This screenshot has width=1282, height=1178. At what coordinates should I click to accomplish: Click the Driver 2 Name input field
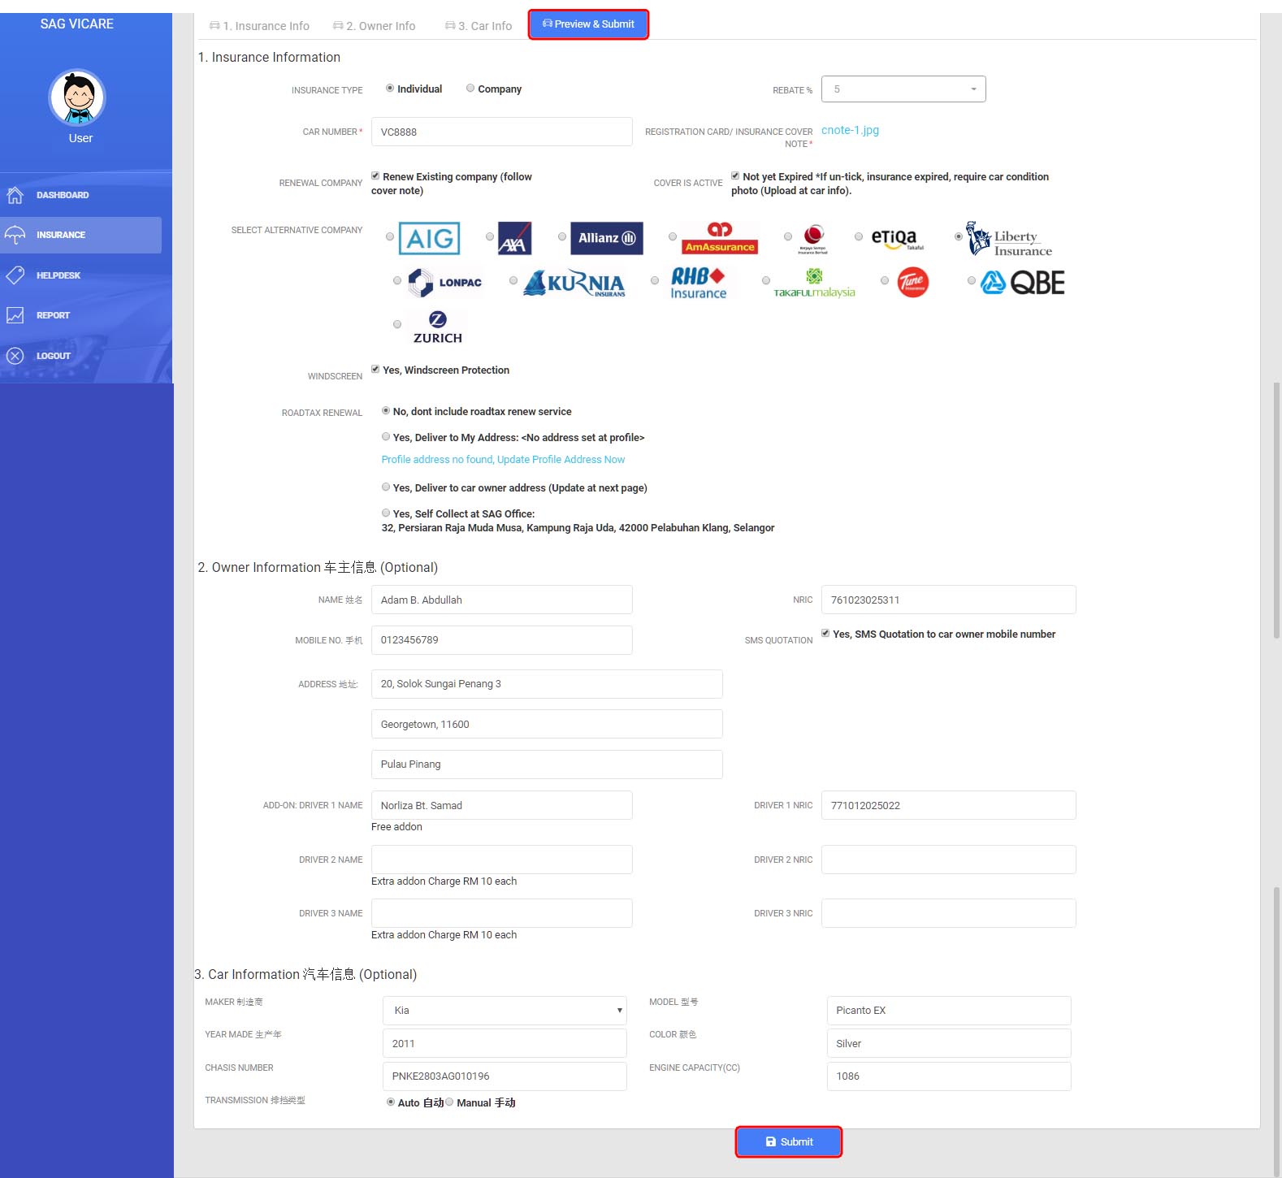[x=501, y=860]
